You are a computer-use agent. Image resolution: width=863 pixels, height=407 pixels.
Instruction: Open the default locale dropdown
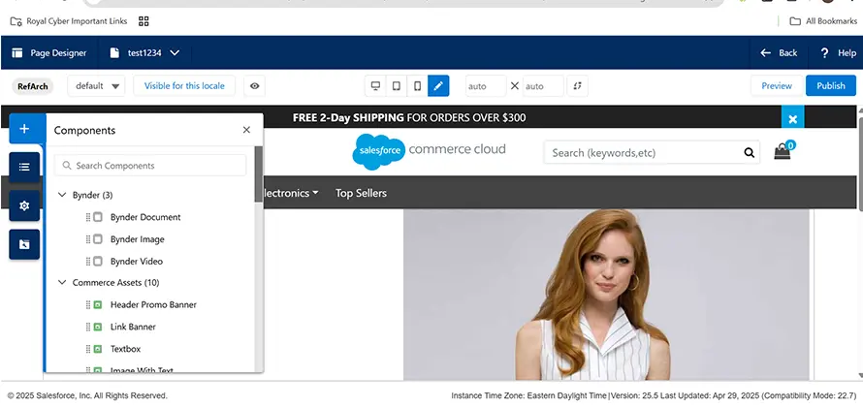click(96, 86)
